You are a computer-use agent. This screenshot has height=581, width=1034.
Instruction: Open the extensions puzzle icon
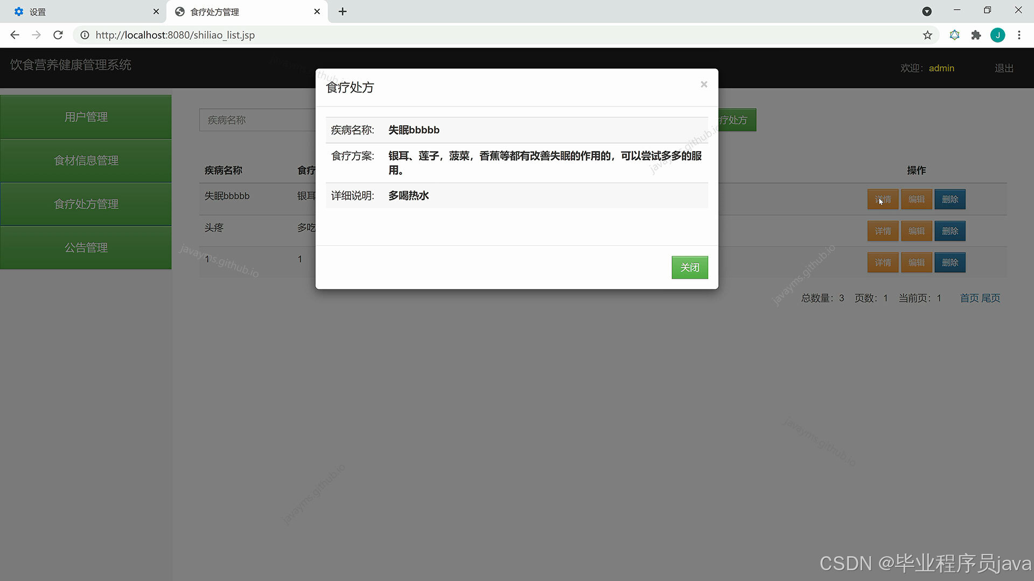(976, 35)
